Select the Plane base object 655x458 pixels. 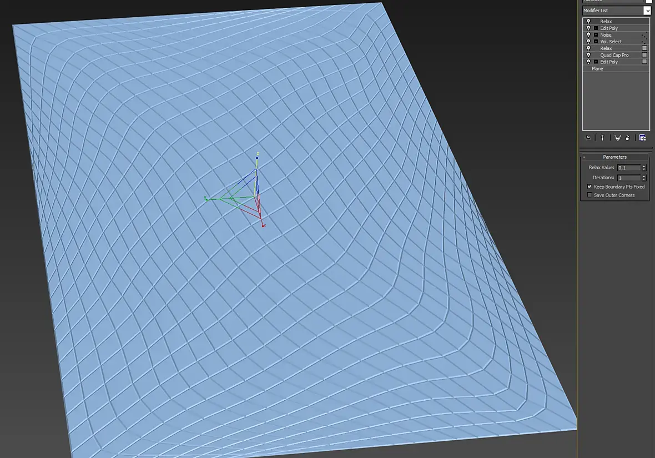coord(597,68)
